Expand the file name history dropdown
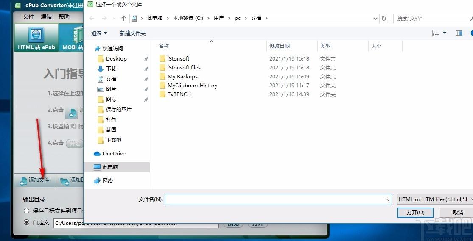473x241 pixels. click(x=388, y=199)
